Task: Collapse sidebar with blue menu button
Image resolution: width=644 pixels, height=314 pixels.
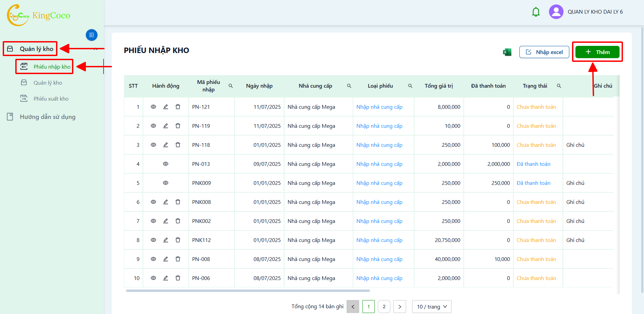Action: (92, 35)
